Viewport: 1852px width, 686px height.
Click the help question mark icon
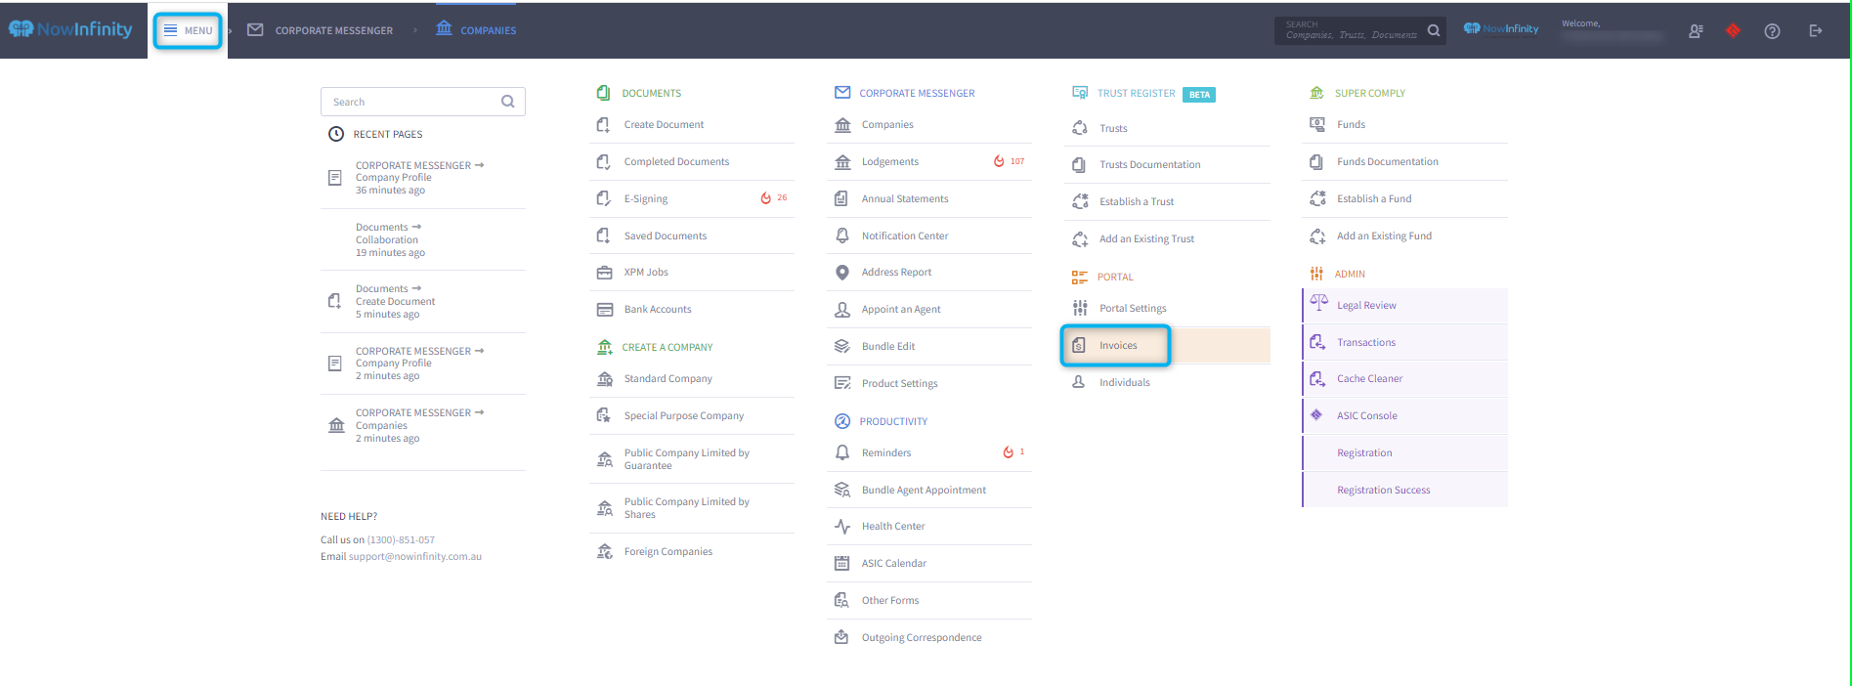[x=1772, y=31]
